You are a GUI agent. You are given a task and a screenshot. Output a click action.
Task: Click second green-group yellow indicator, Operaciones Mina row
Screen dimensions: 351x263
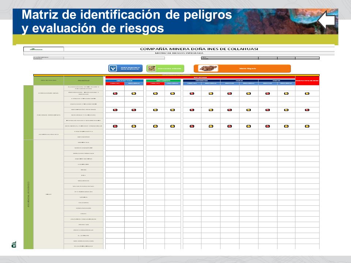point(173,94)
